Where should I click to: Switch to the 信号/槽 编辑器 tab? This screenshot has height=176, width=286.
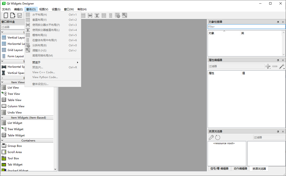coord(219,169)
